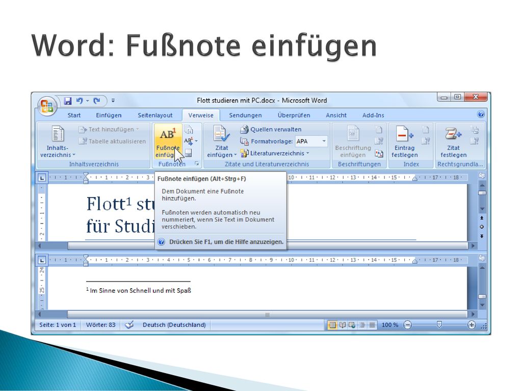Open the Überprüfen tab
This screenshot has width=522, height=391.
tap(294, 116)
